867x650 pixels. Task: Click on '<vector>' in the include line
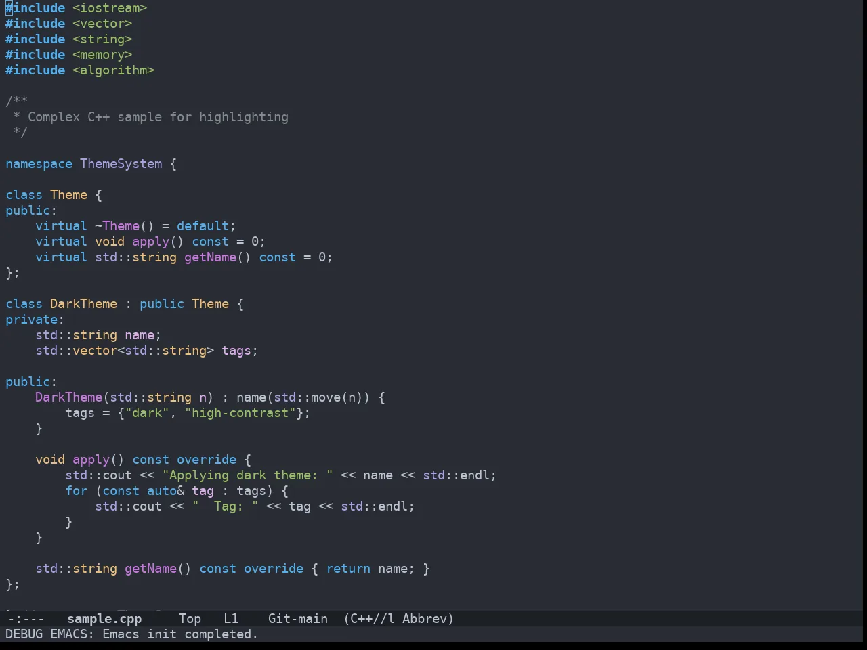[x=102, y=24]
